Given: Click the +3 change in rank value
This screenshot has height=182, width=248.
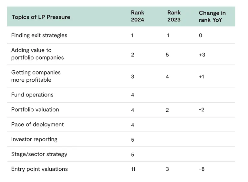Looking at the screenshot, I should pos(202,55).
